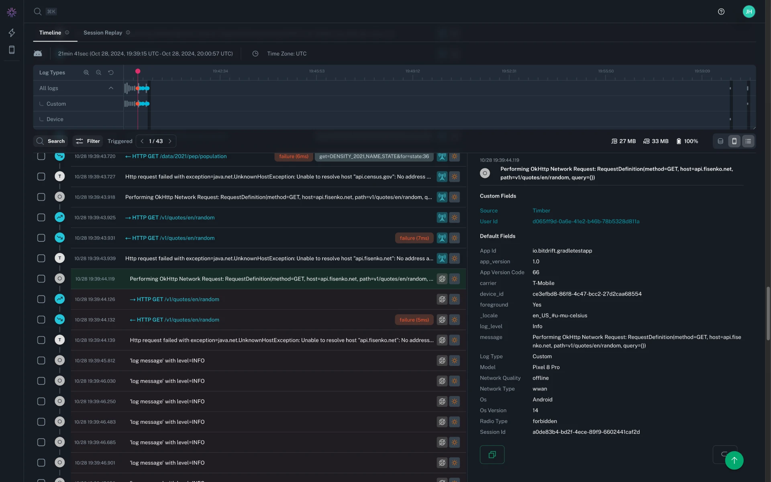Viewport: 771px width, 482px height.
Task: Click the copy icon in log detail panel
Action: coord(492,454)
